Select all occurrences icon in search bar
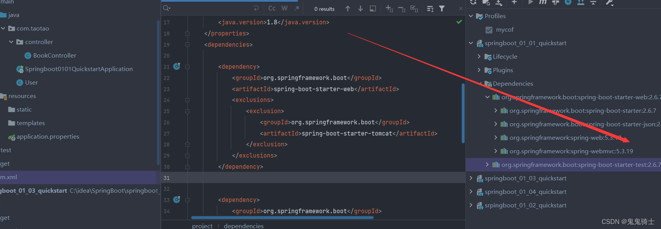This screenshot has height=229, width=661. click(414, 8)
